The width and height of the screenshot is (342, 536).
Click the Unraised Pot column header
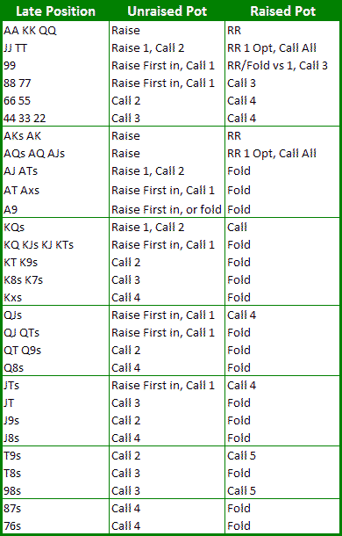pyautogui.click(x=167, y=11)
